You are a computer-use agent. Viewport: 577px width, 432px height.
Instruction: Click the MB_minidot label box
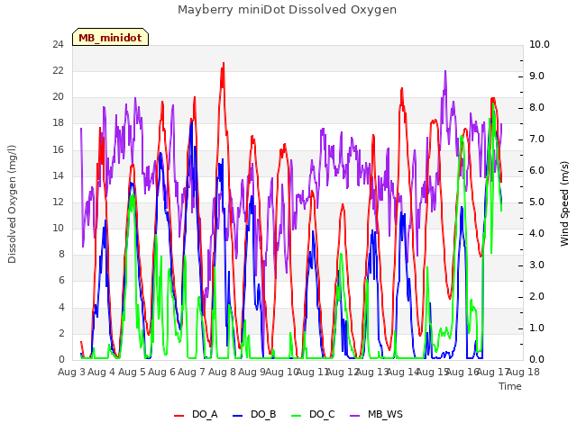[x=110, y=37]
